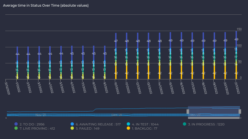Toggle the '4. IN TEST : 1044' legend entry
The image size is (248, 139).
coord(143,124)
